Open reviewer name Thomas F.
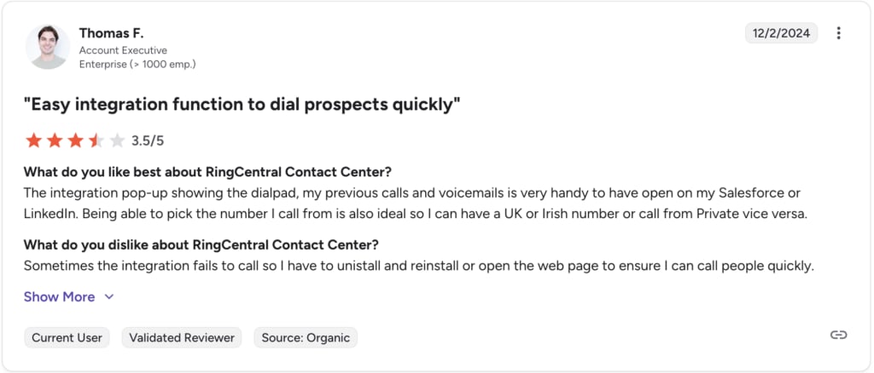This screenshot has height=373, width=874. click(111, 33)
